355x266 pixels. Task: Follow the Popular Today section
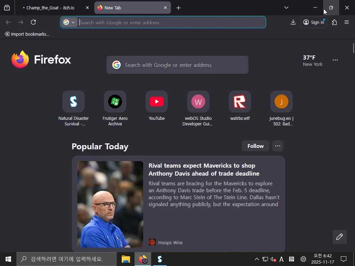(x=256, y=146)
